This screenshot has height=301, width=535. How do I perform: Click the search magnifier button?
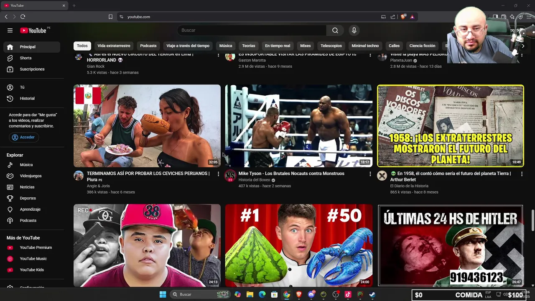click(335, 30)
